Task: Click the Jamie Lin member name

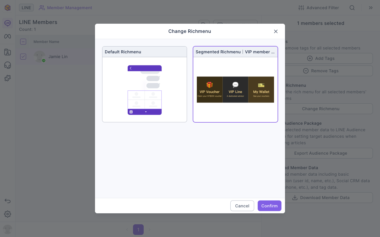Action: pyautogui.click(x=58, y=57)
